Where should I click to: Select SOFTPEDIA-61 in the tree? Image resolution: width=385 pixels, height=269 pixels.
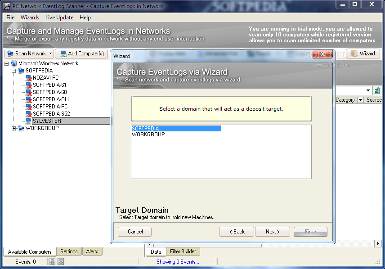49,85
